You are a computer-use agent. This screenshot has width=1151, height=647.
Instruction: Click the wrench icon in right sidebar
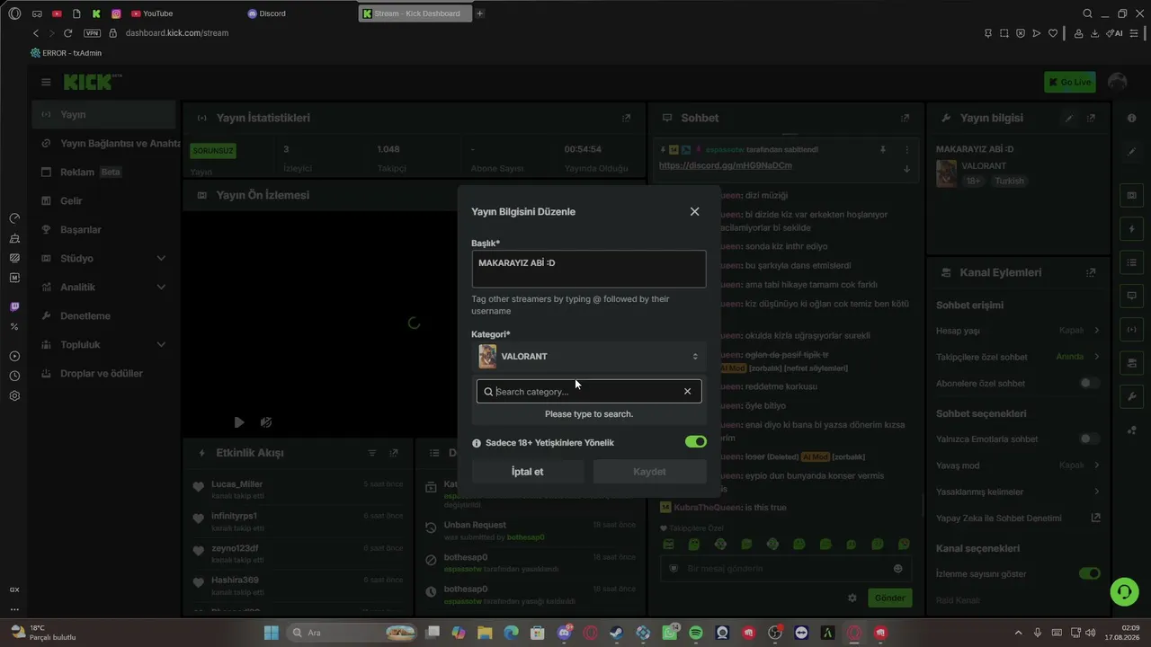click(x=1131, y=396)
